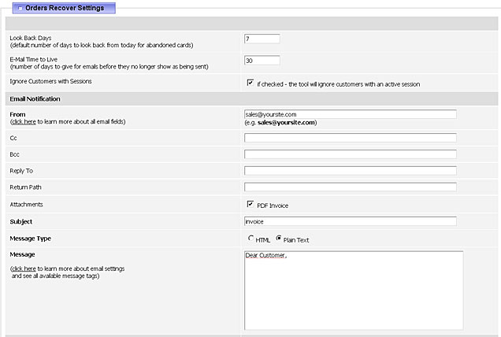Screen dimensions: 501x337
Task: Click the Bcc input field
Action: click(x=351, y=154)
